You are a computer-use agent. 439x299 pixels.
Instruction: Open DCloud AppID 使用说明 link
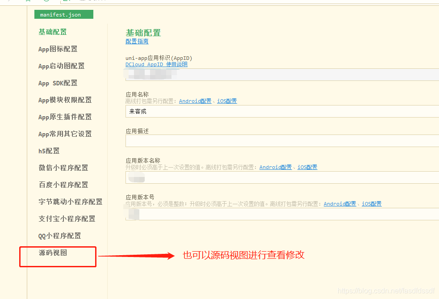click(x=156, y=64)
